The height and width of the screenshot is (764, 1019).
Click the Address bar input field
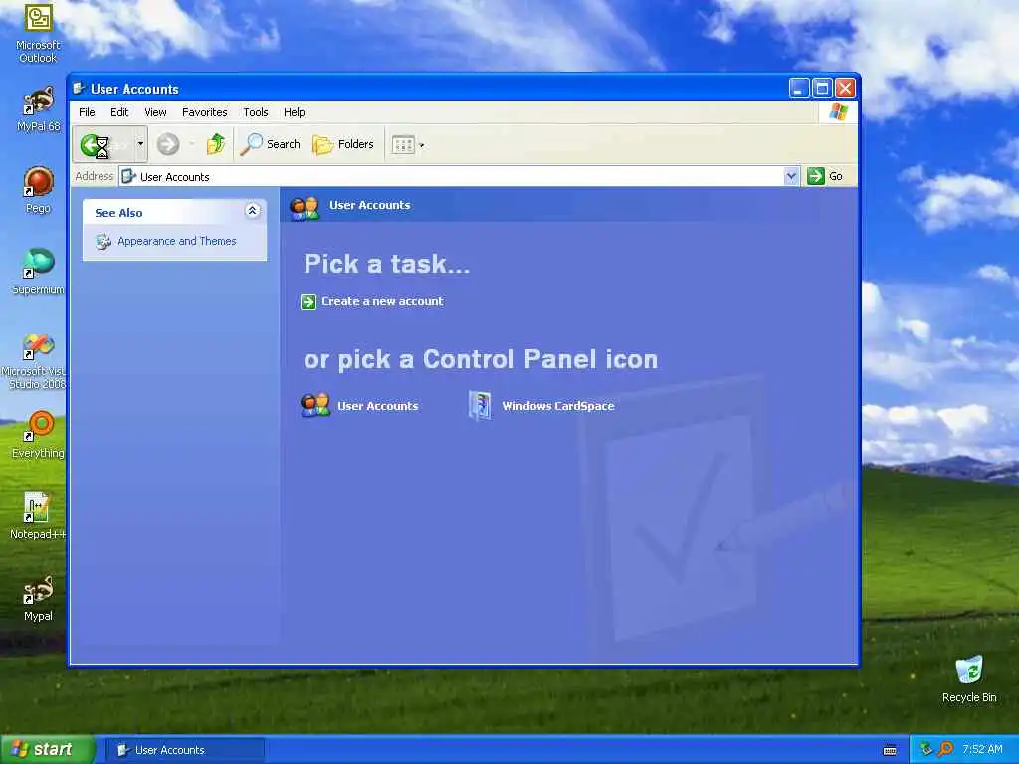tap(451, 176)
